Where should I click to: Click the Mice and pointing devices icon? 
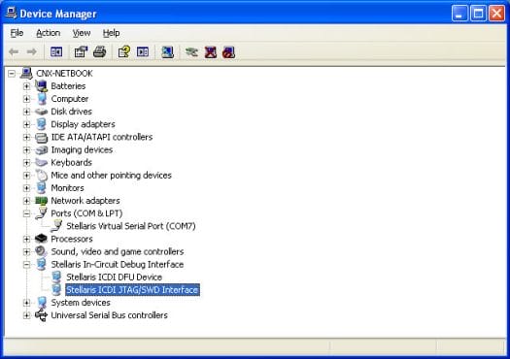tap(42, 175)
